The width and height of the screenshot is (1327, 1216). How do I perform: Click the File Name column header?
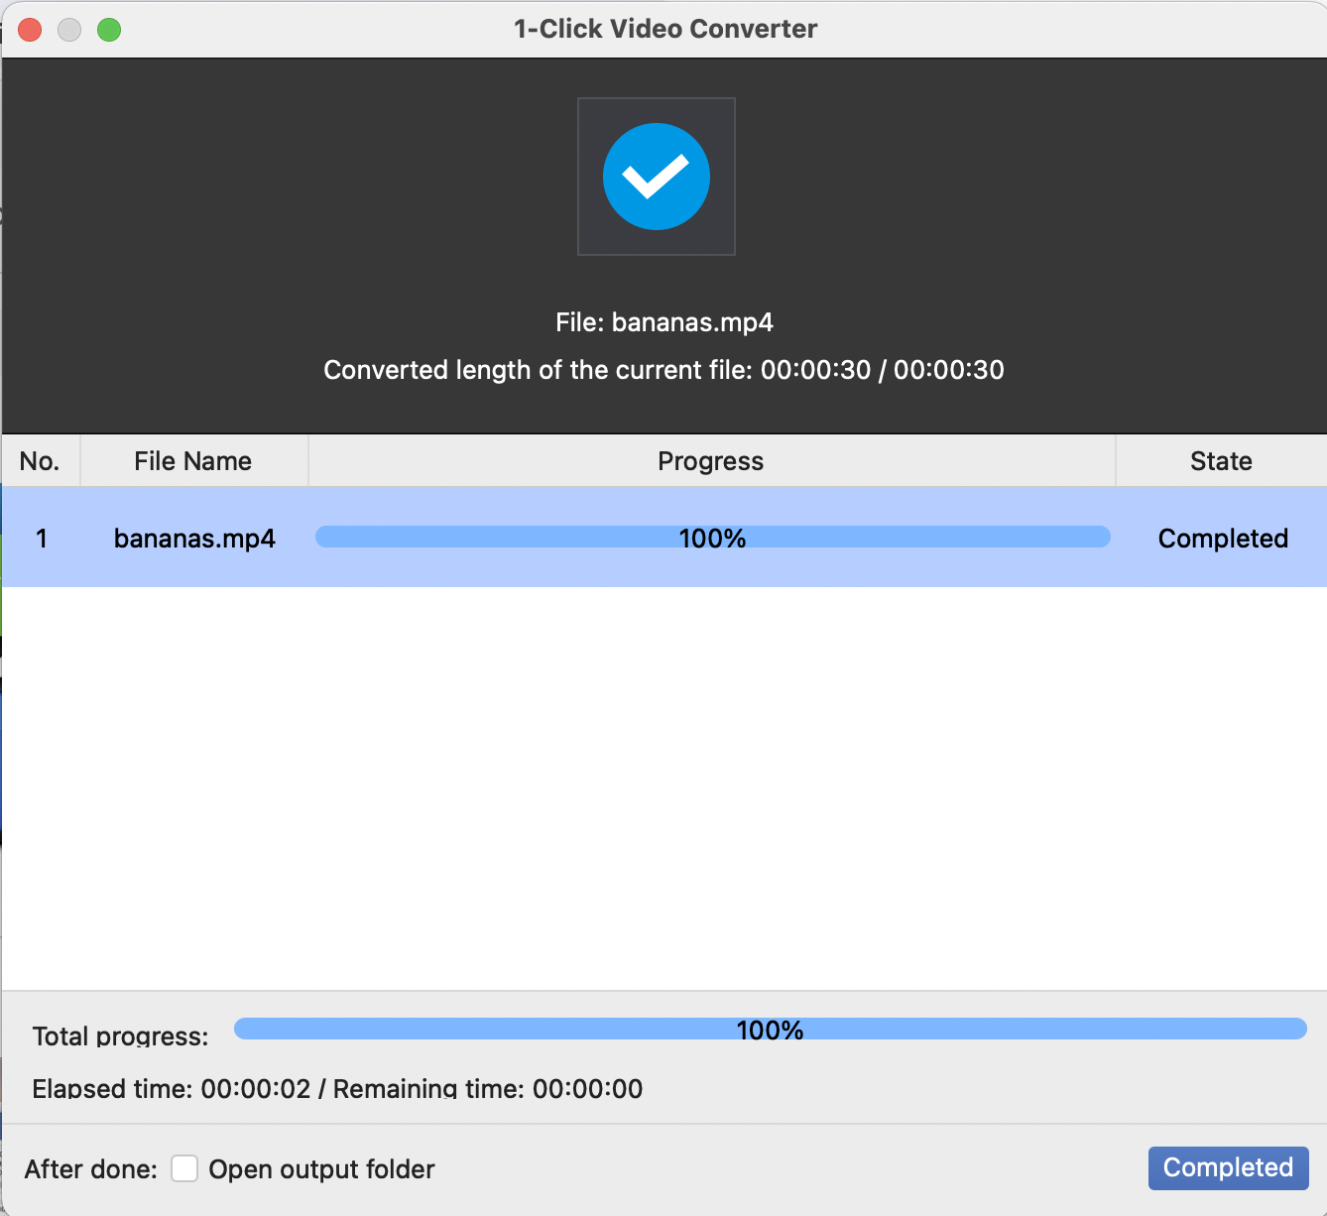click(193, 461)
